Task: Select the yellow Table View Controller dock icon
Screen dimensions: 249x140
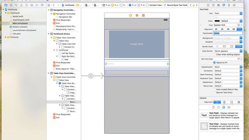Action: coord(131,16)
